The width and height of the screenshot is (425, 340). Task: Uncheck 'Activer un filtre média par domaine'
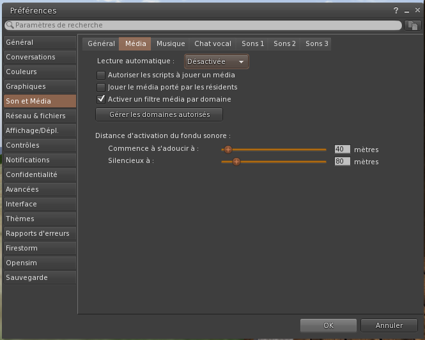click(100, 99)
